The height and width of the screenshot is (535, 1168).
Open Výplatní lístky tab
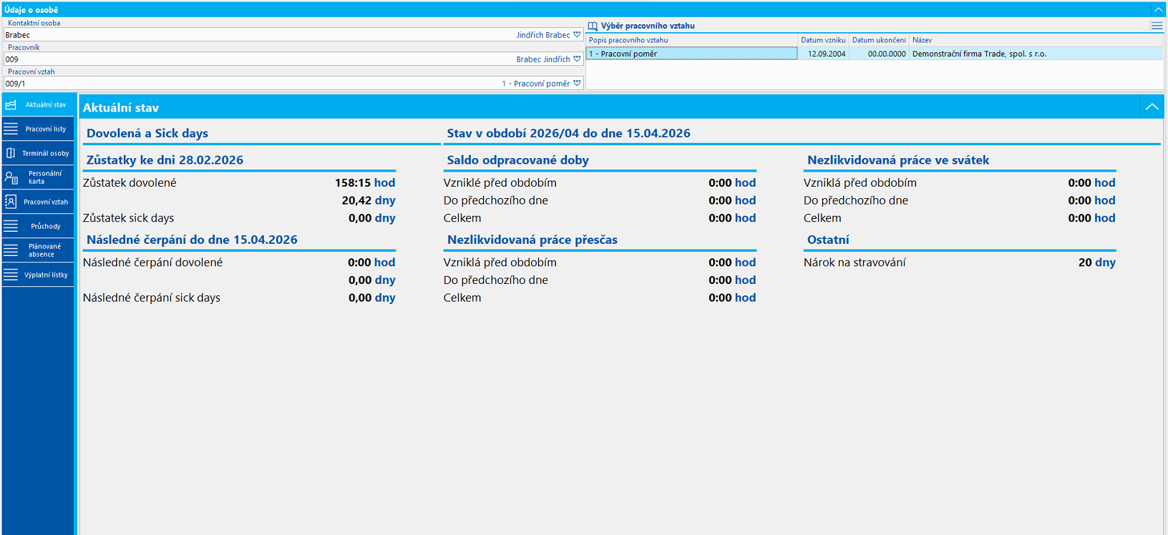[38, 275]
